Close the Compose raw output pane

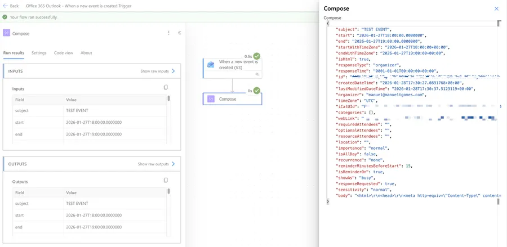(x=496, y=8)
